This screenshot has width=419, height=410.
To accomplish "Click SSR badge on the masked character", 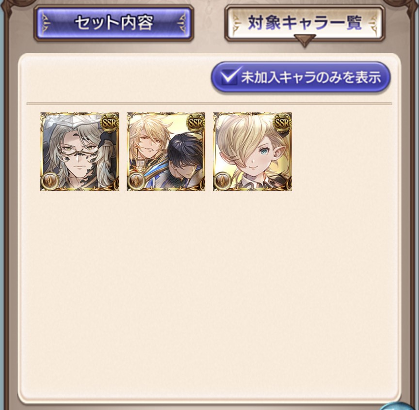I will [110, 122].
